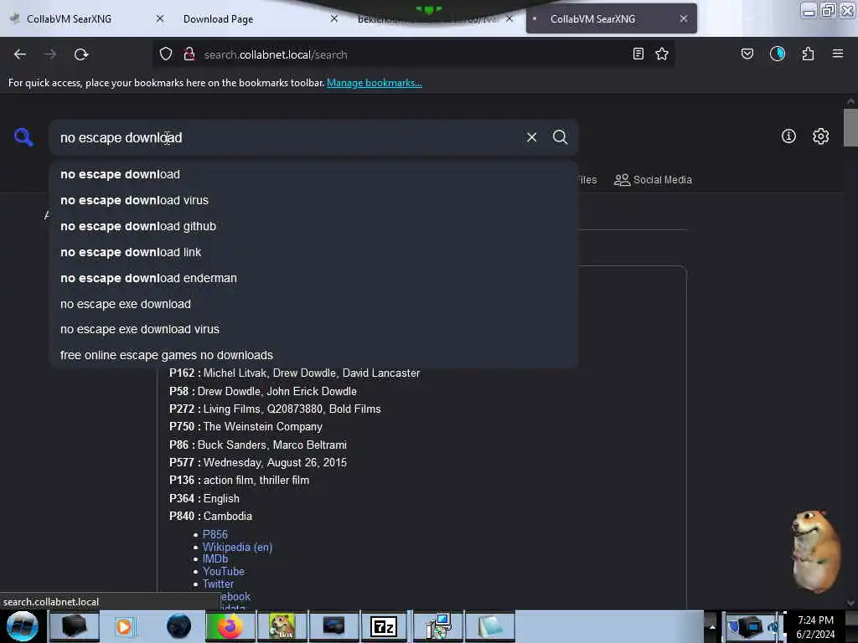Click the SearXNG blue magnifier logo
The image size is (858, 643).
point(23,136)
